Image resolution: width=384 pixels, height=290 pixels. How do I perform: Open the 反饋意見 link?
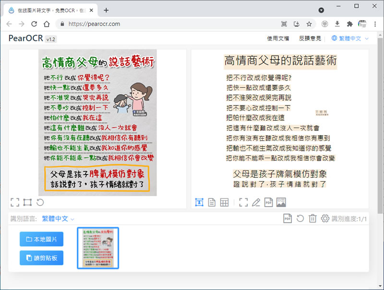click(310, 38)
